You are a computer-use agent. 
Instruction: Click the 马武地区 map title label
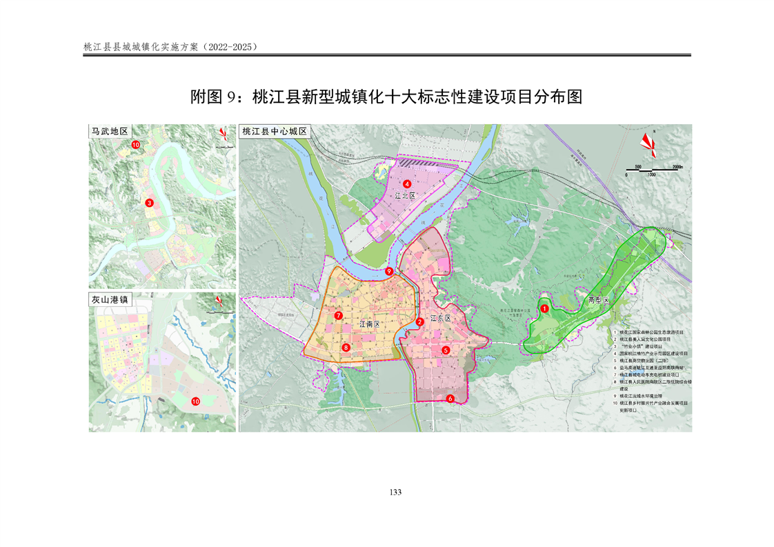click(110, 131)
